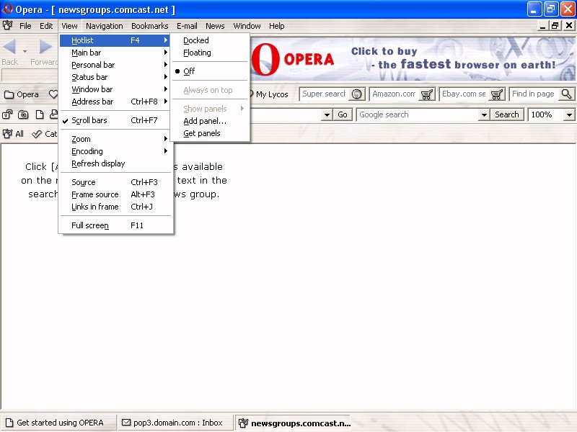The width and height of the screenshot is (577, 432).
Task: Click the Amazon.com shopping cart icon
Action: [x=427, y=94]
